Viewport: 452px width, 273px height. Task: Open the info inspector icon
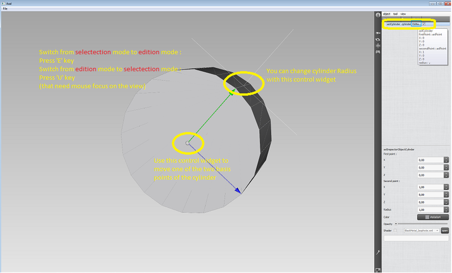[x=378, y=15]
